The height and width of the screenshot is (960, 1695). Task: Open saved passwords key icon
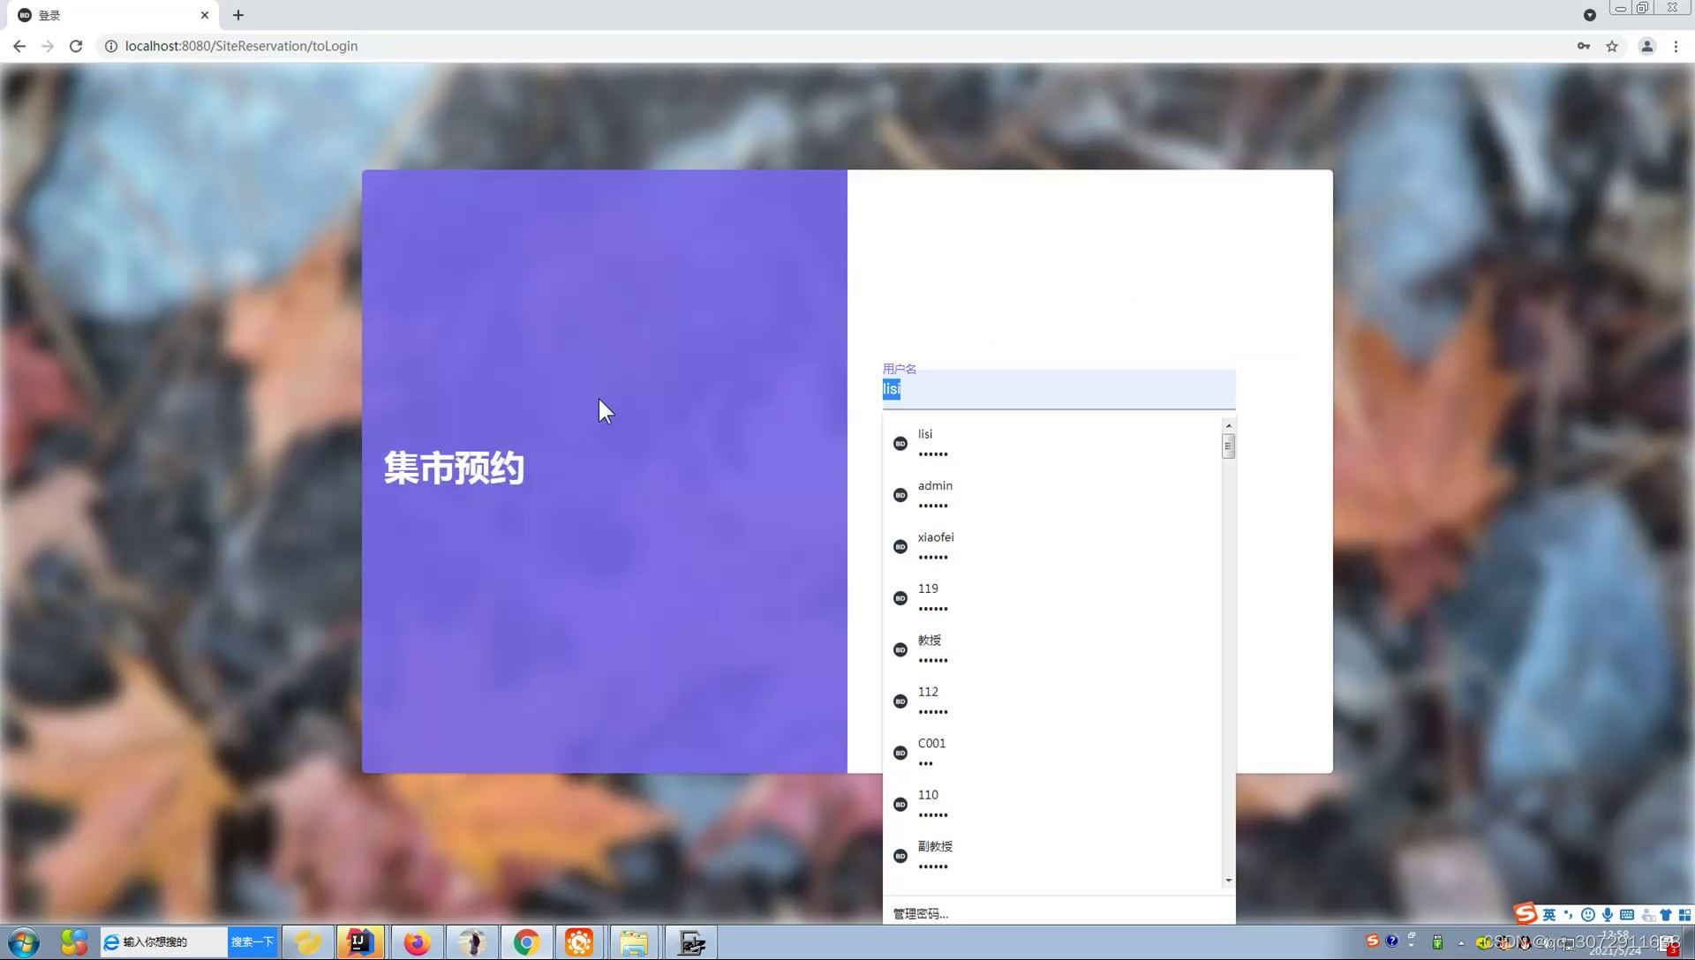(1584, 46)
